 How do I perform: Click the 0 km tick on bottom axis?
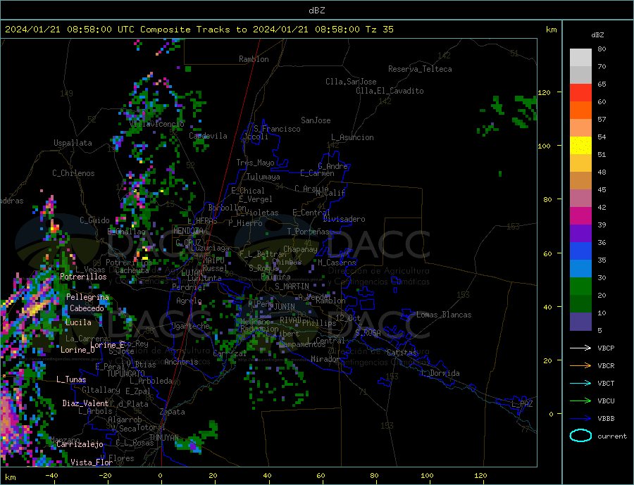pos(160,476)
